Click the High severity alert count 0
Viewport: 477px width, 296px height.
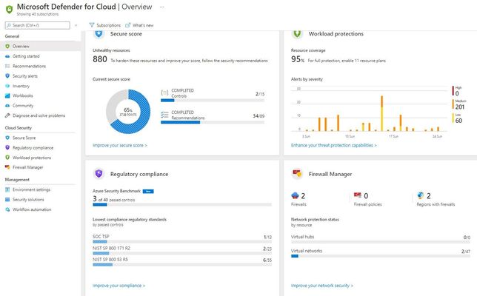pos(457,93)
